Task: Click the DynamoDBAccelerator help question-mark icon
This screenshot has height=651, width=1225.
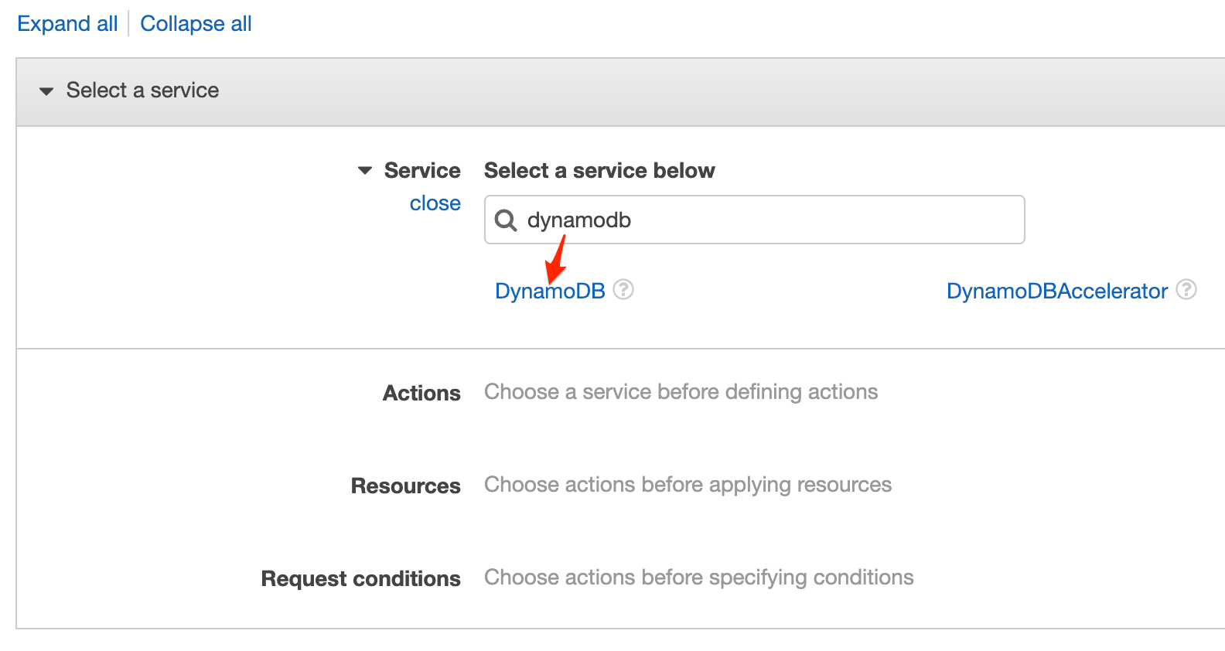Action: pos(1186,290)
